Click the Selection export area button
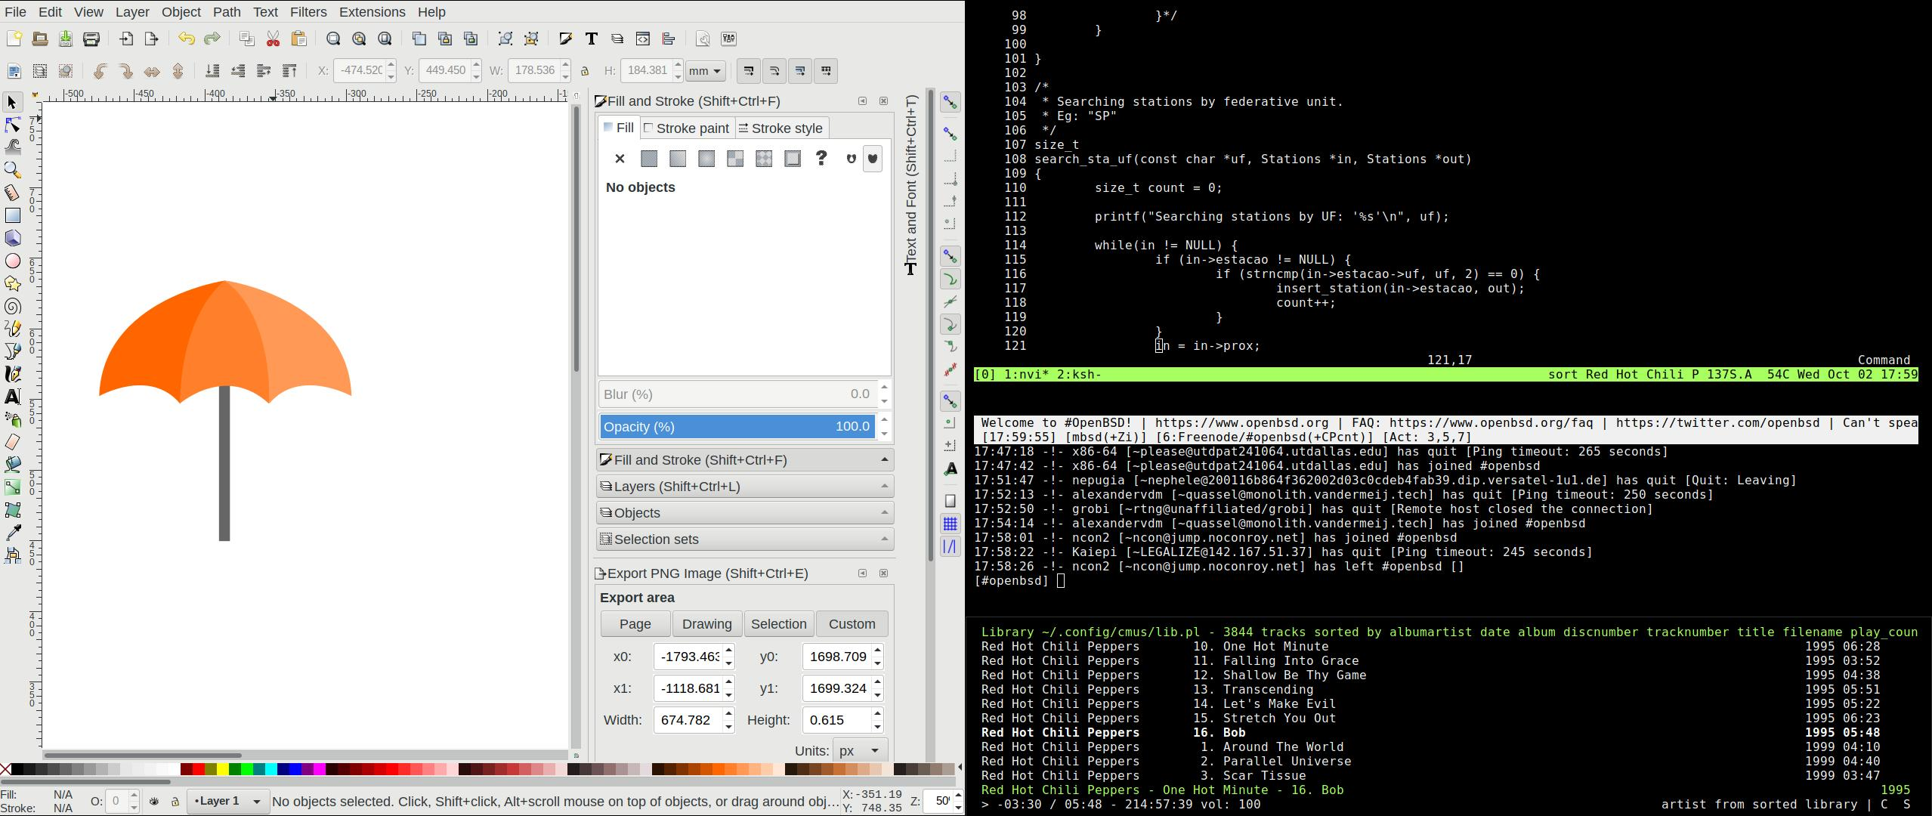 tap(778, 624)
